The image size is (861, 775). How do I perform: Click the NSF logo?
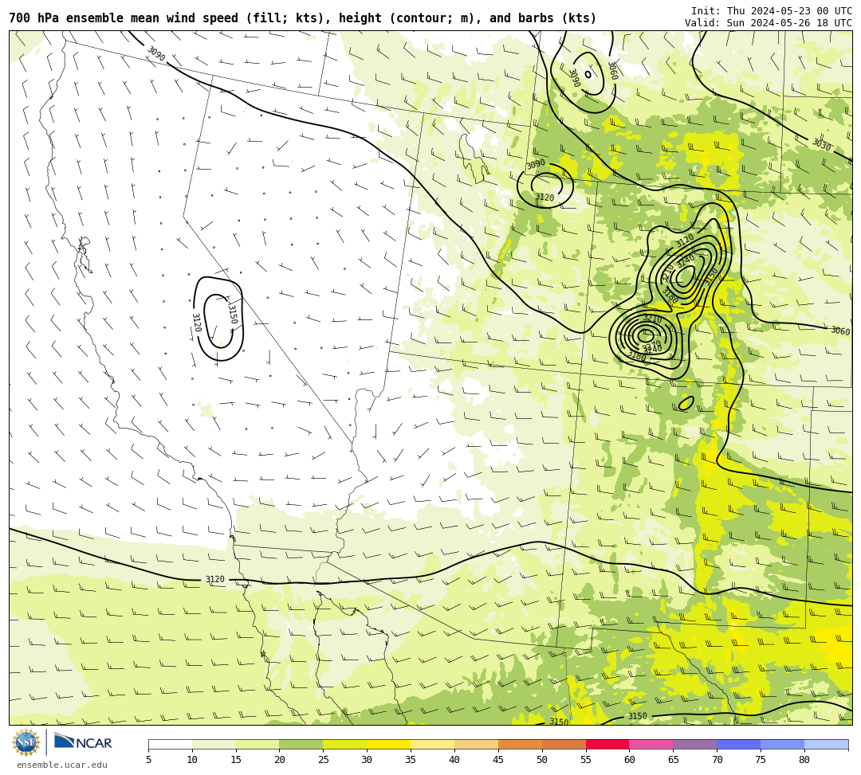(26, 743)
